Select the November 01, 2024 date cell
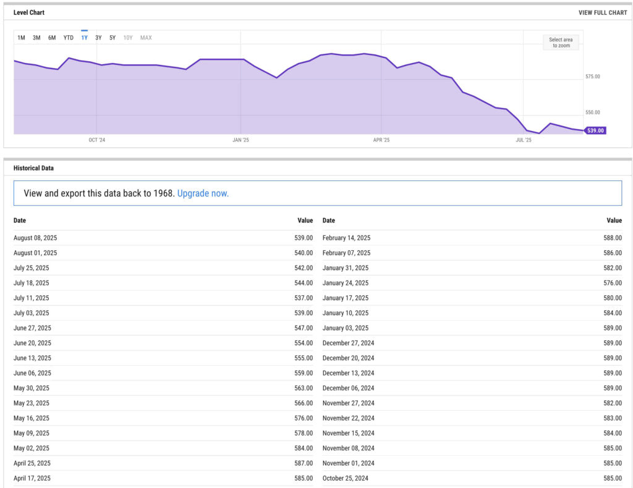Screen dimensions: 633x488 348,463
